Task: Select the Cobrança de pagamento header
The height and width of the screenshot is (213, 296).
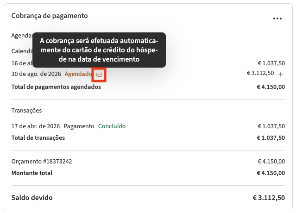Action: 50,16
